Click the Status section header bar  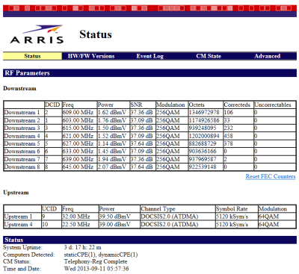tap(149, 240)
